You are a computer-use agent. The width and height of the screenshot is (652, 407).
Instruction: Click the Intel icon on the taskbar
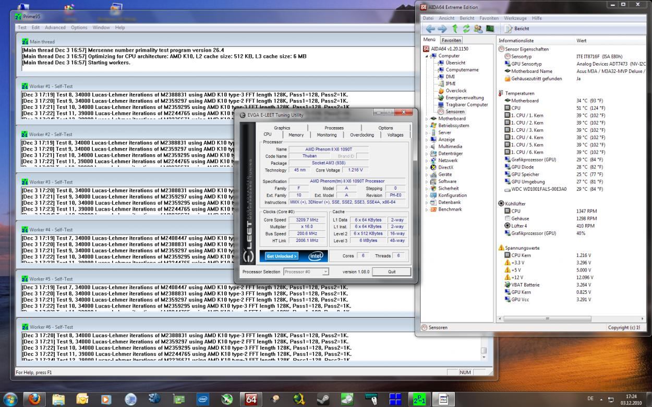tap(203, 399)
